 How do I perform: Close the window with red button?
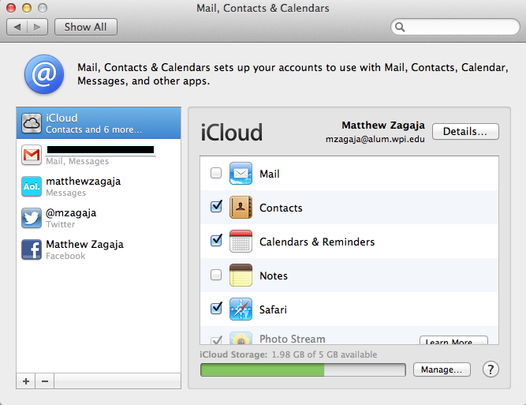pos(11,8)
